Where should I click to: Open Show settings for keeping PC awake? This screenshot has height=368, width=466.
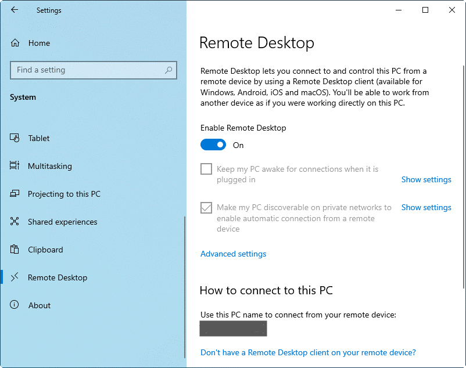[x=426, y=179]
